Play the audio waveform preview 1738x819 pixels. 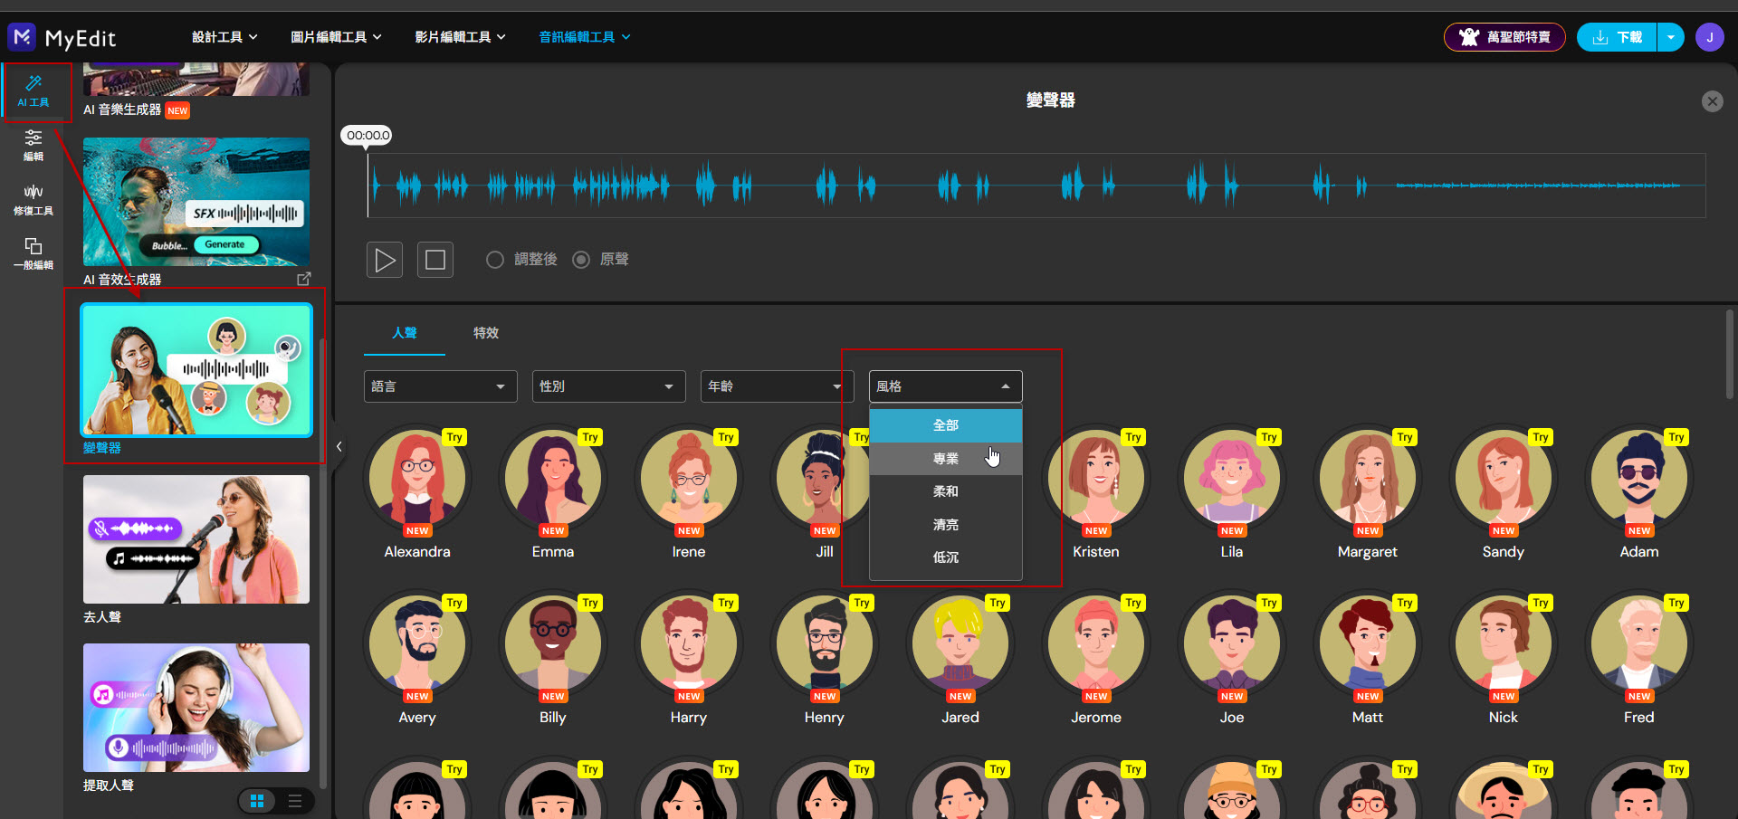385,261
